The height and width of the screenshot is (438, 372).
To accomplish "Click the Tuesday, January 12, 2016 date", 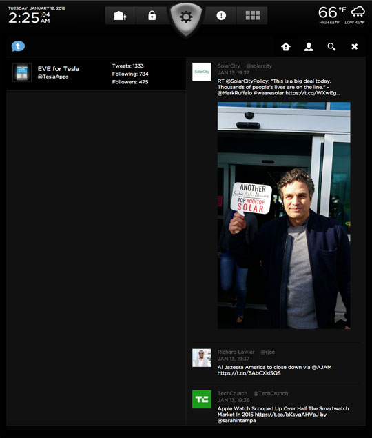I will 37,8.
